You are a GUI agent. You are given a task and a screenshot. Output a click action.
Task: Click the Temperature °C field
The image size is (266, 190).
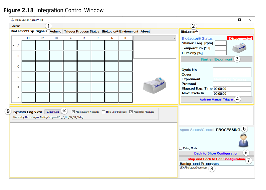(221, 48)
